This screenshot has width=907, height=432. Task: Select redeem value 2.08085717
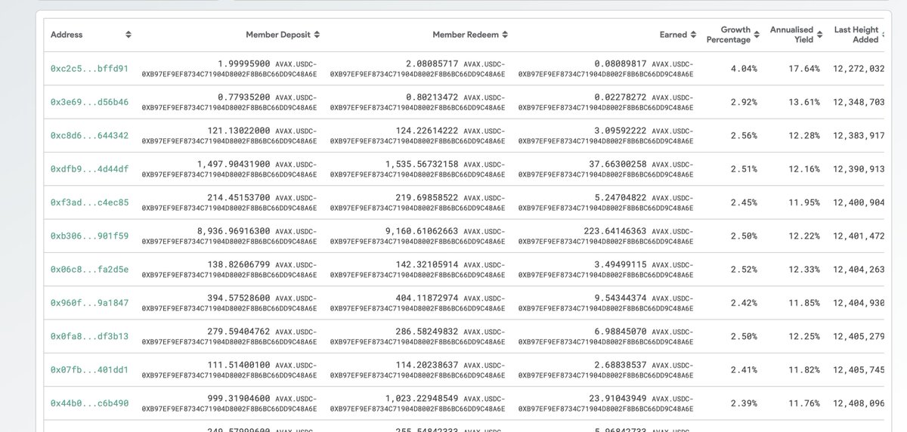click(x=432, y=64)
